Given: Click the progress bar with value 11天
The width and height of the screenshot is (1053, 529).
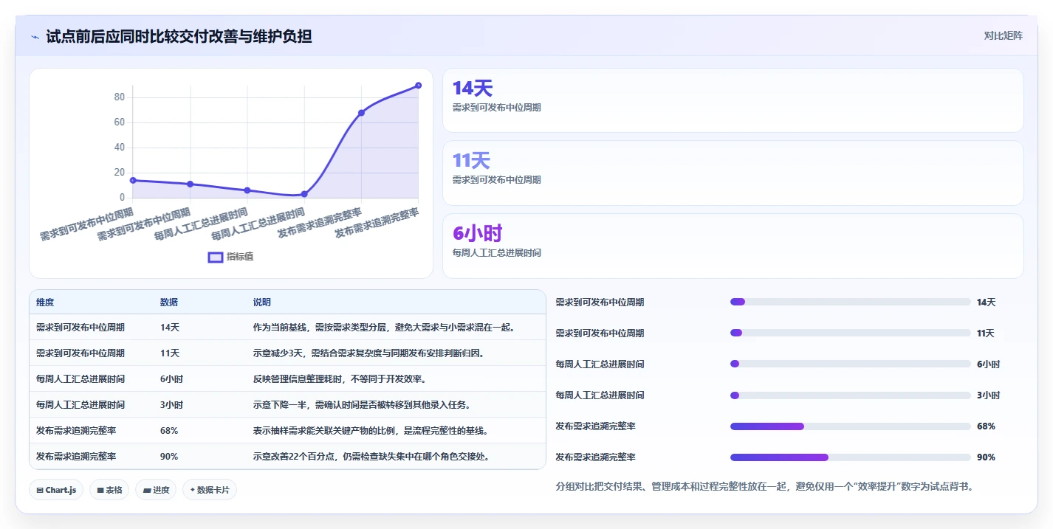Looking at the screenshot, I should point(850,333).
